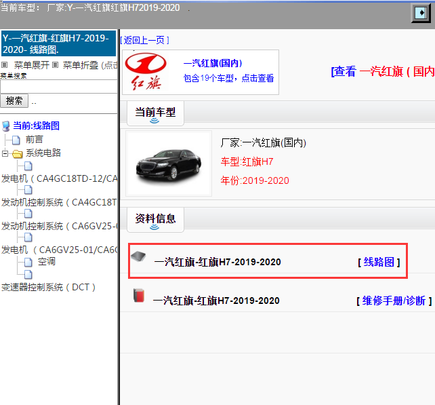Open 发电机 (CA4GC18TD-12/CA tree entry
This screenshot has width=435, height=405.
pos(60,178)
